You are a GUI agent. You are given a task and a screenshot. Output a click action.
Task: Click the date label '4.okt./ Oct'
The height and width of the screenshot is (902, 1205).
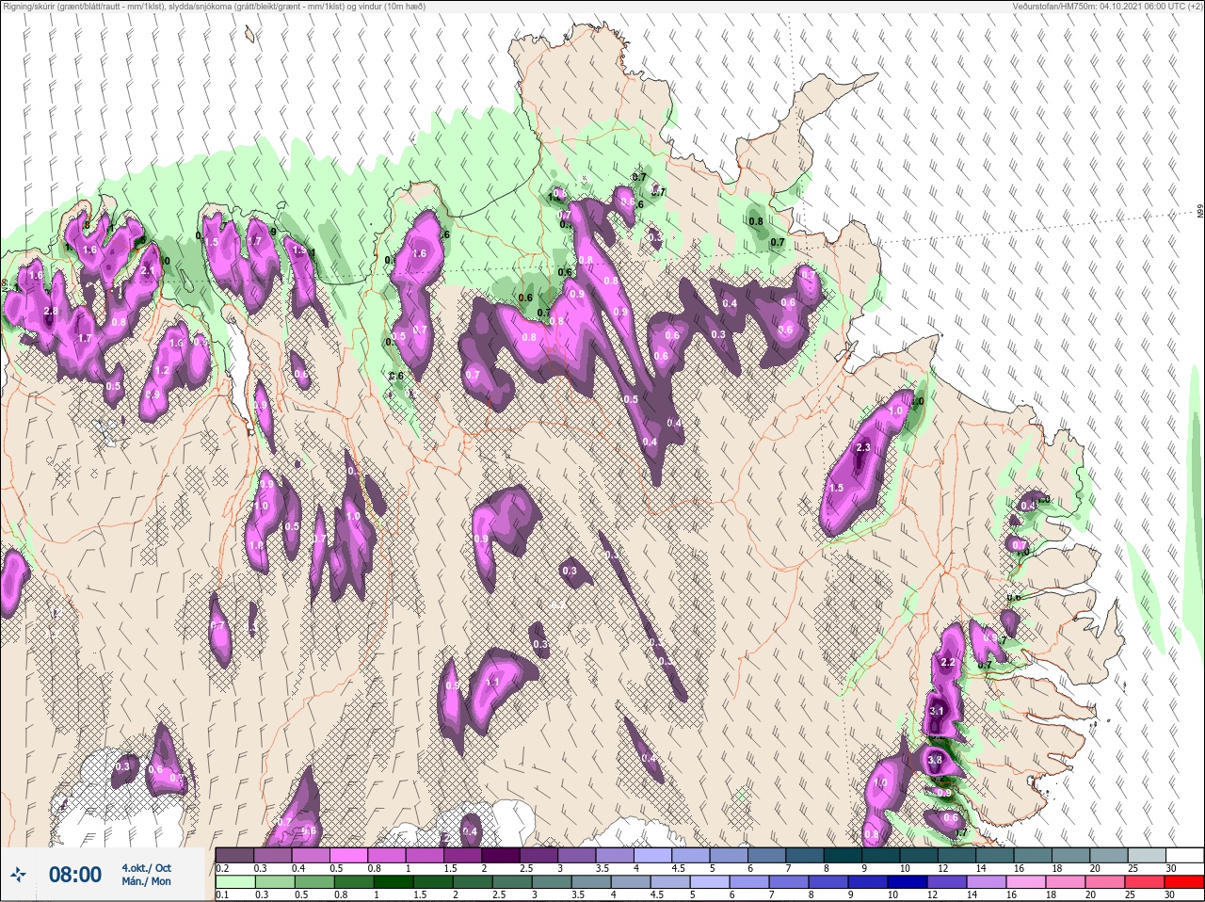(x=146, y=868)
